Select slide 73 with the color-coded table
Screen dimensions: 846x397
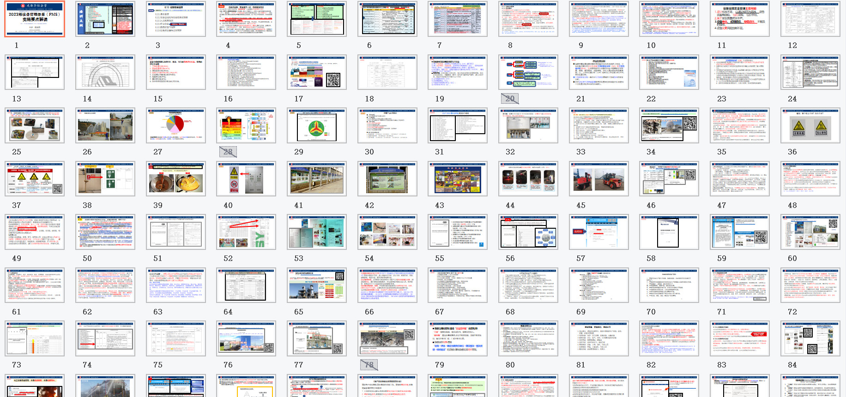point(35,338)
